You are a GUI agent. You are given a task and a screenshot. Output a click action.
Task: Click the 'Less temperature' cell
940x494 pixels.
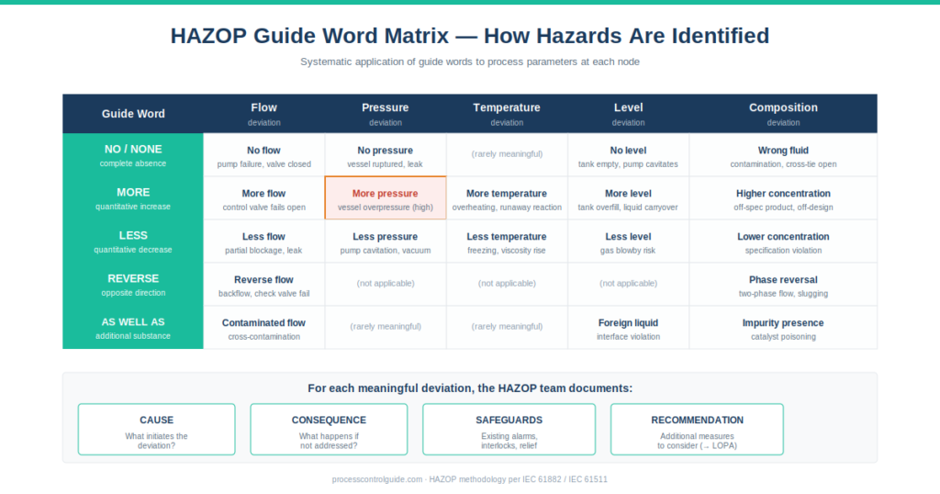pyautogui.click(x=507, y=241)
